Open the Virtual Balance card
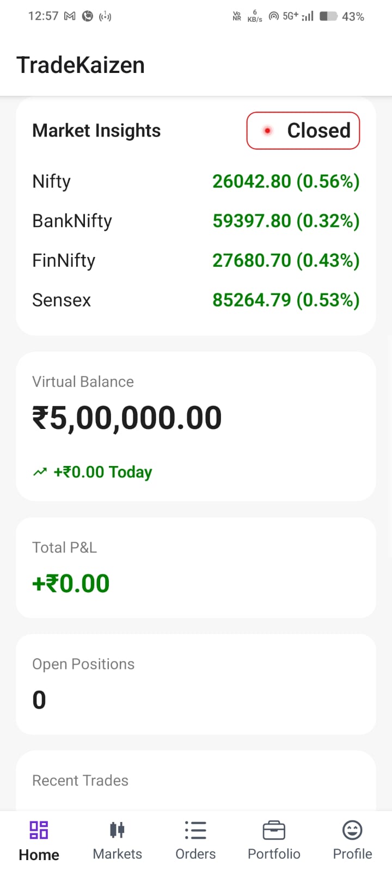 click(x=195, y=426)
